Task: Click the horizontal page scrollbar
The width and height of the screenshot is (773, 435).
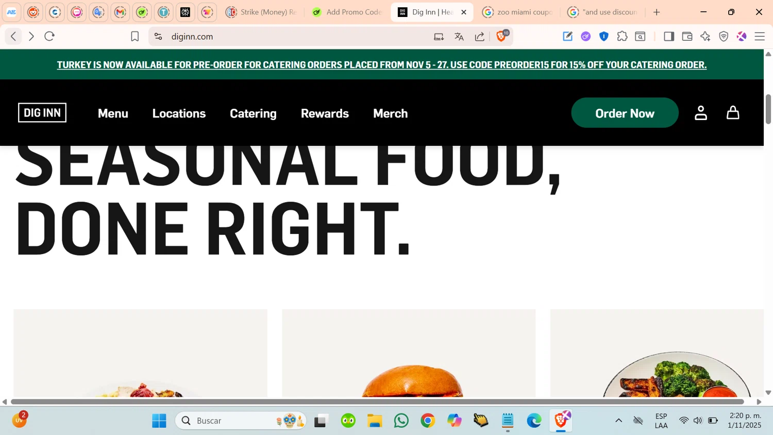Action: pyautogui.click(x=377, y=401)
